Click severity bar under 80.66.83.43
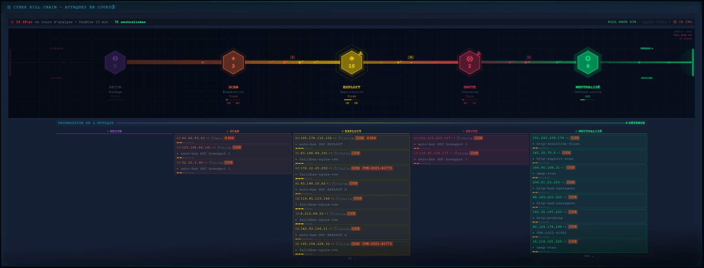This screenshot has width=704, height=268. point(185,143)
